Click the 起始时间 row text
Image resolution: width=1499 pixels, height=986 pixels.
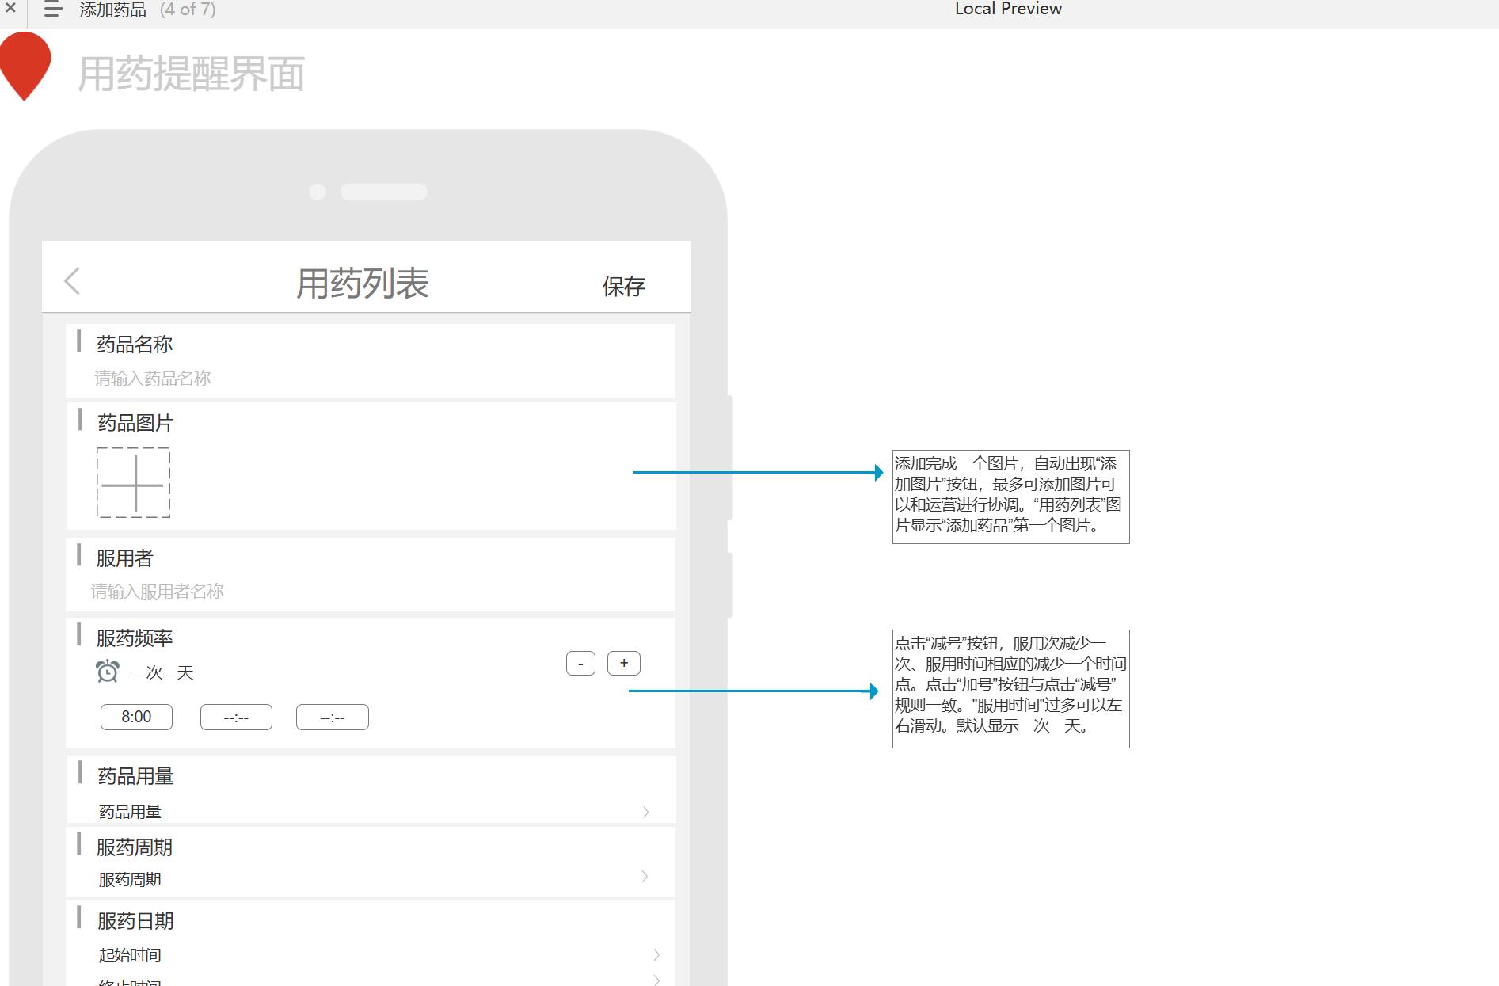click(x=130, y=955)
